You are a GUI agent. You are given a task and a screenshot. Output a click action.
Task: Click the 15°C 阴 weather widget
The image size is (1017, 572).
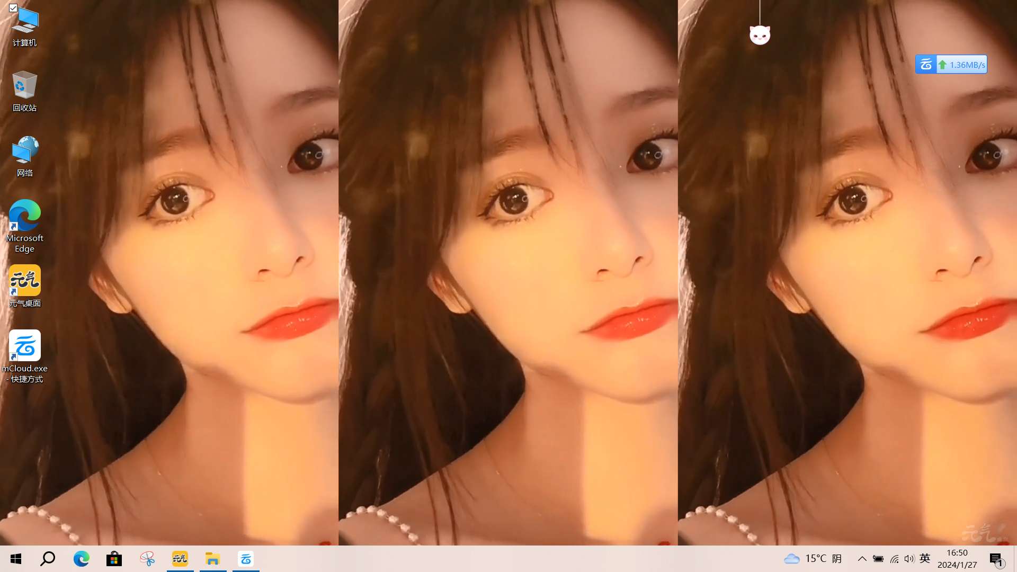click(813, 559)
